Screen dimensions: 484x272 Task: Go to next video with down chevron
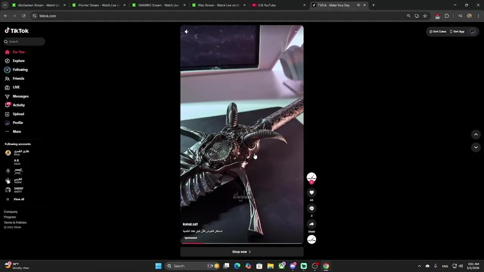pos(476,147)
